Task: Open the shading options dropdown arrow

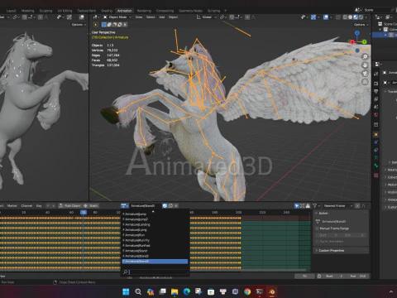Action: [x=366, y=17]
